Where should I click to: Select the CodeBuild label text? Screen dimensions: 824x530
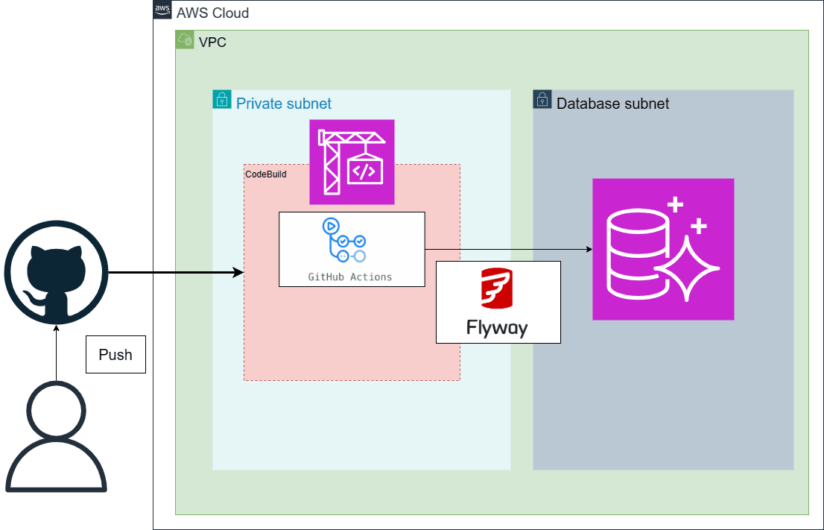[266, 174]
